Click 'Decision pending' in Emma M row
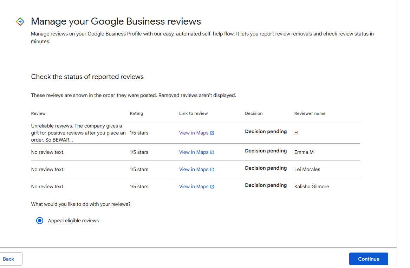The image size is (410, 268). [266, 151]
